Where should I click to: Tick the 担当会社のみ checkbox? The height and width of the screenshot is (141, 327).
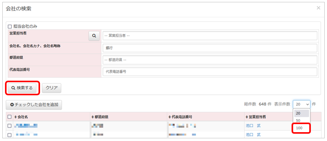point(10,27)
